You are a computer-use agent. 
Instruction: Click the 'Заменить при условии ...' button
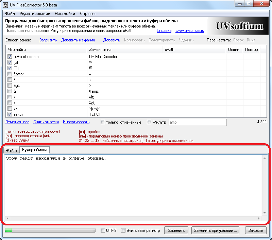point(215,230)
